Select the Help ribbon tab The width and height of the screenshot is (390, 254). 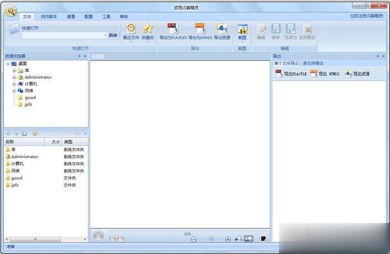point(124,17)
